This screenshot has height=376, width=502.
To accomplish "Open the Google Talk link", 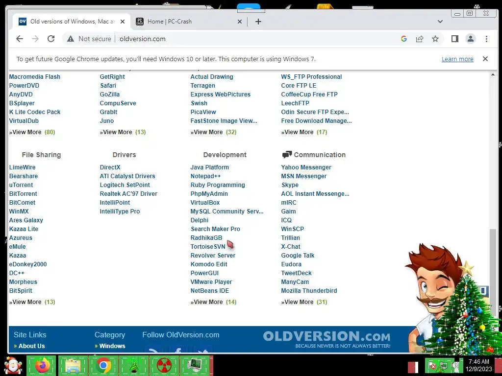I will (298, 256).
